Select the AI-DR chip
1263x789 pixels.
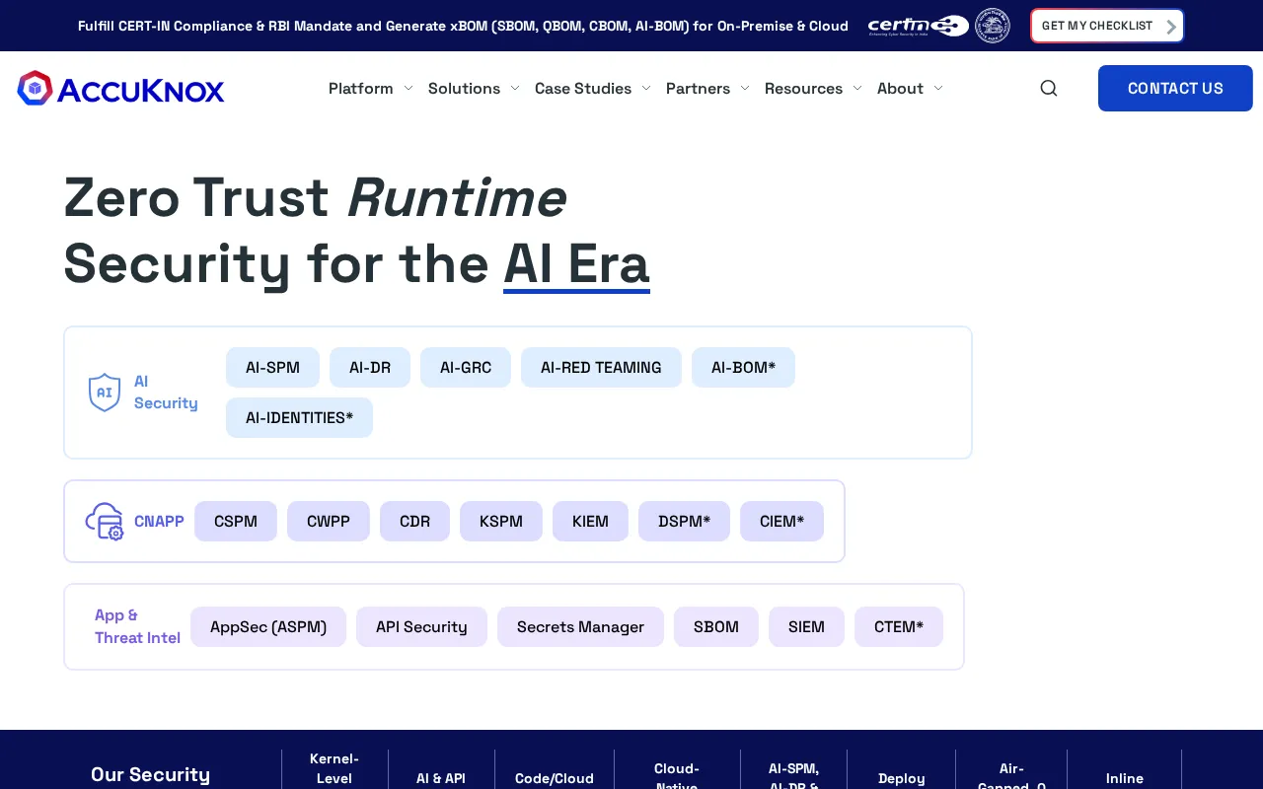(370, 368)
